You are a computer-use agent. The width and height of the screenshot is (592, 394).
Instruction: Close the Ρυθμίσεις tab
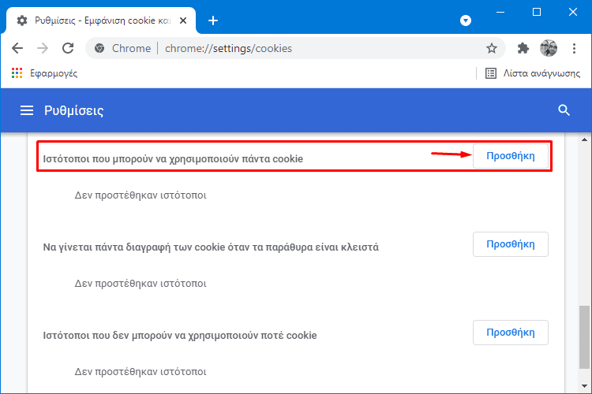click(x=183, y=20)
